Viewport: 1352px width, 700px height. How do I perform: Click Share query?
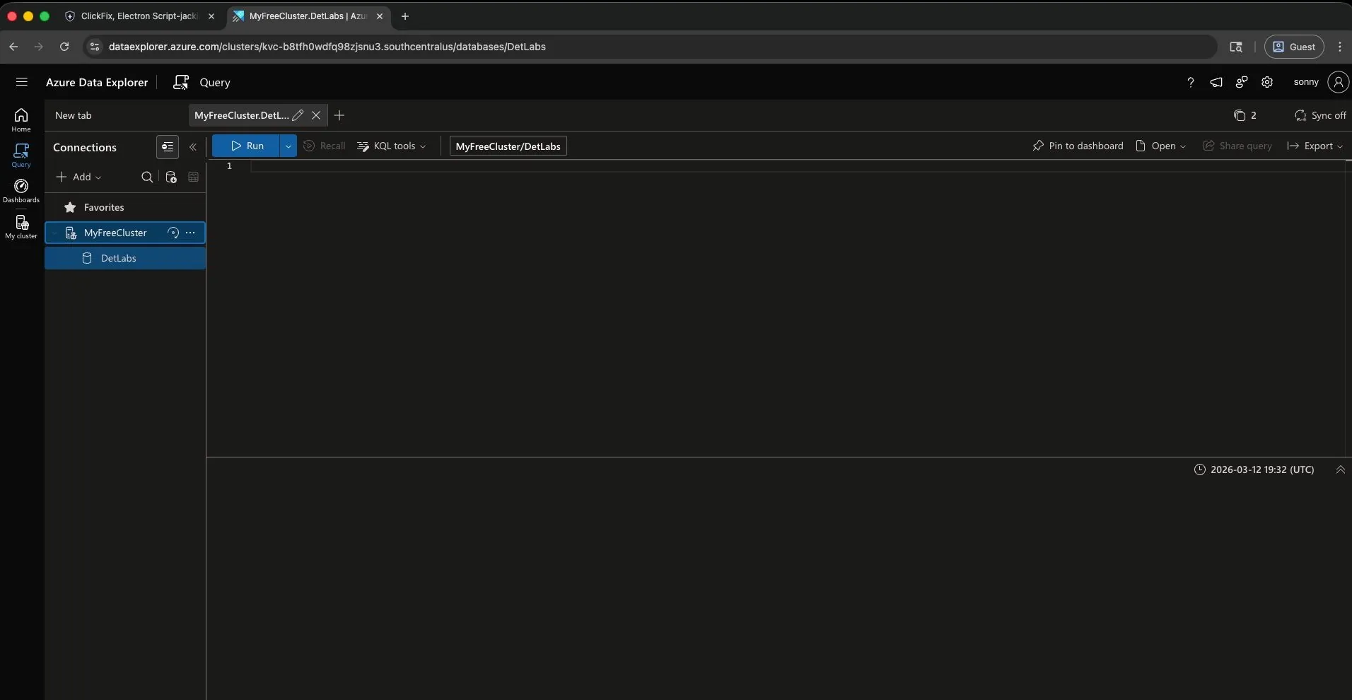pyautogui.click(x=1237, y=146)
